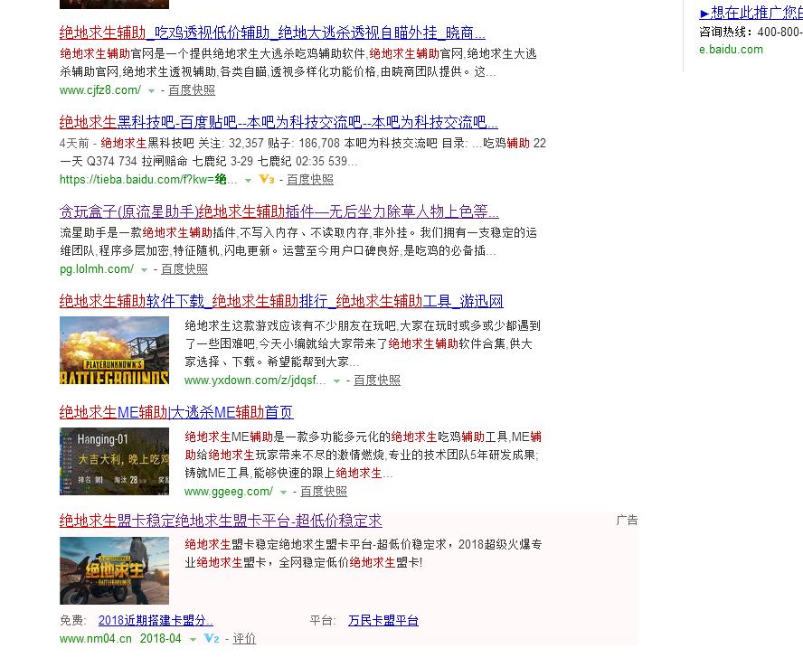
Task: Open the 绝地求生黑科技吧 Tieba result title
Action: (269, 123)
